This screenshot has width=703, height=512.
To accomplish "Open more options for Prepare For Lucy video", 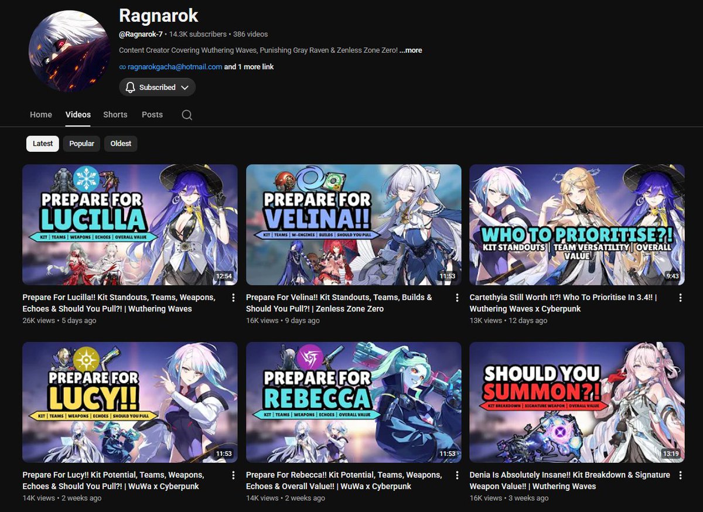I will pos(233,475).
